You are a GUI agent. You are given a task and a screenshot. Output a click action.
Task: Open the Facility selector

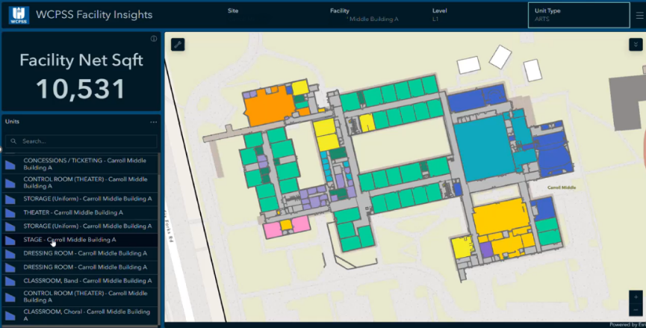(x=375, y=15)
